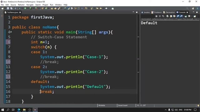Open the Run menu
This screenshot has height=112, width=200.
coord(52,5)
